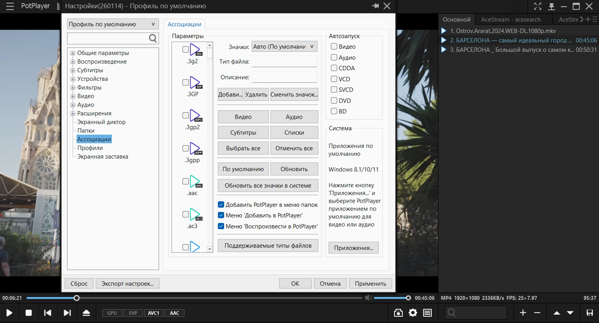The image size is (599, 323).
Task: Click the 'Применить' button
Action: point(370,283)
